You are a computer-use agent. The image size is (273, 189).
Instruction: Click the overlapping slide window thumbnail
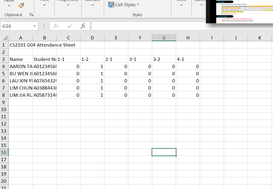[240, 11]
